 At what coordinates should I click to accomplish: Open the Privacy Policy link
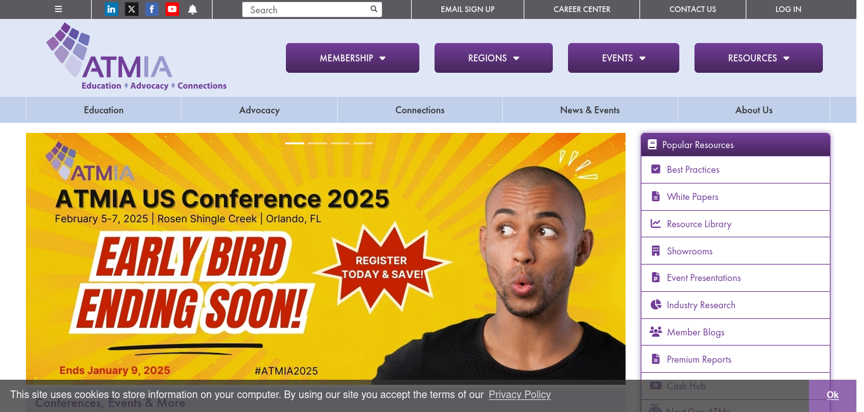[x=520, y=394]
